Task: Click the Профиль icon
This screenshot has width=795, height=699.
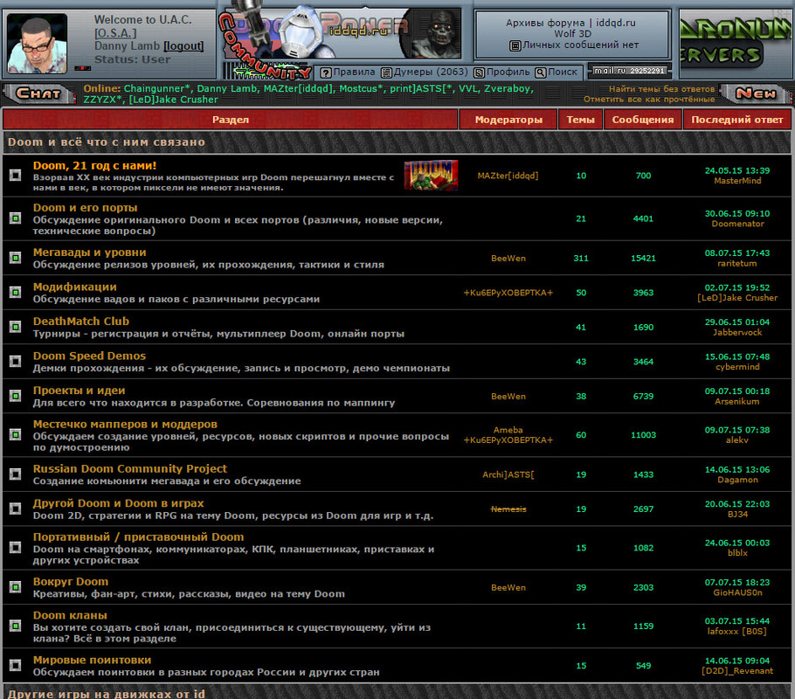Action: coord(479,73)
